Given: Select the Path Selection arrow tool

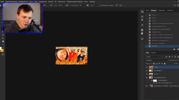Looking at the screenshot, I should [3, 38].
